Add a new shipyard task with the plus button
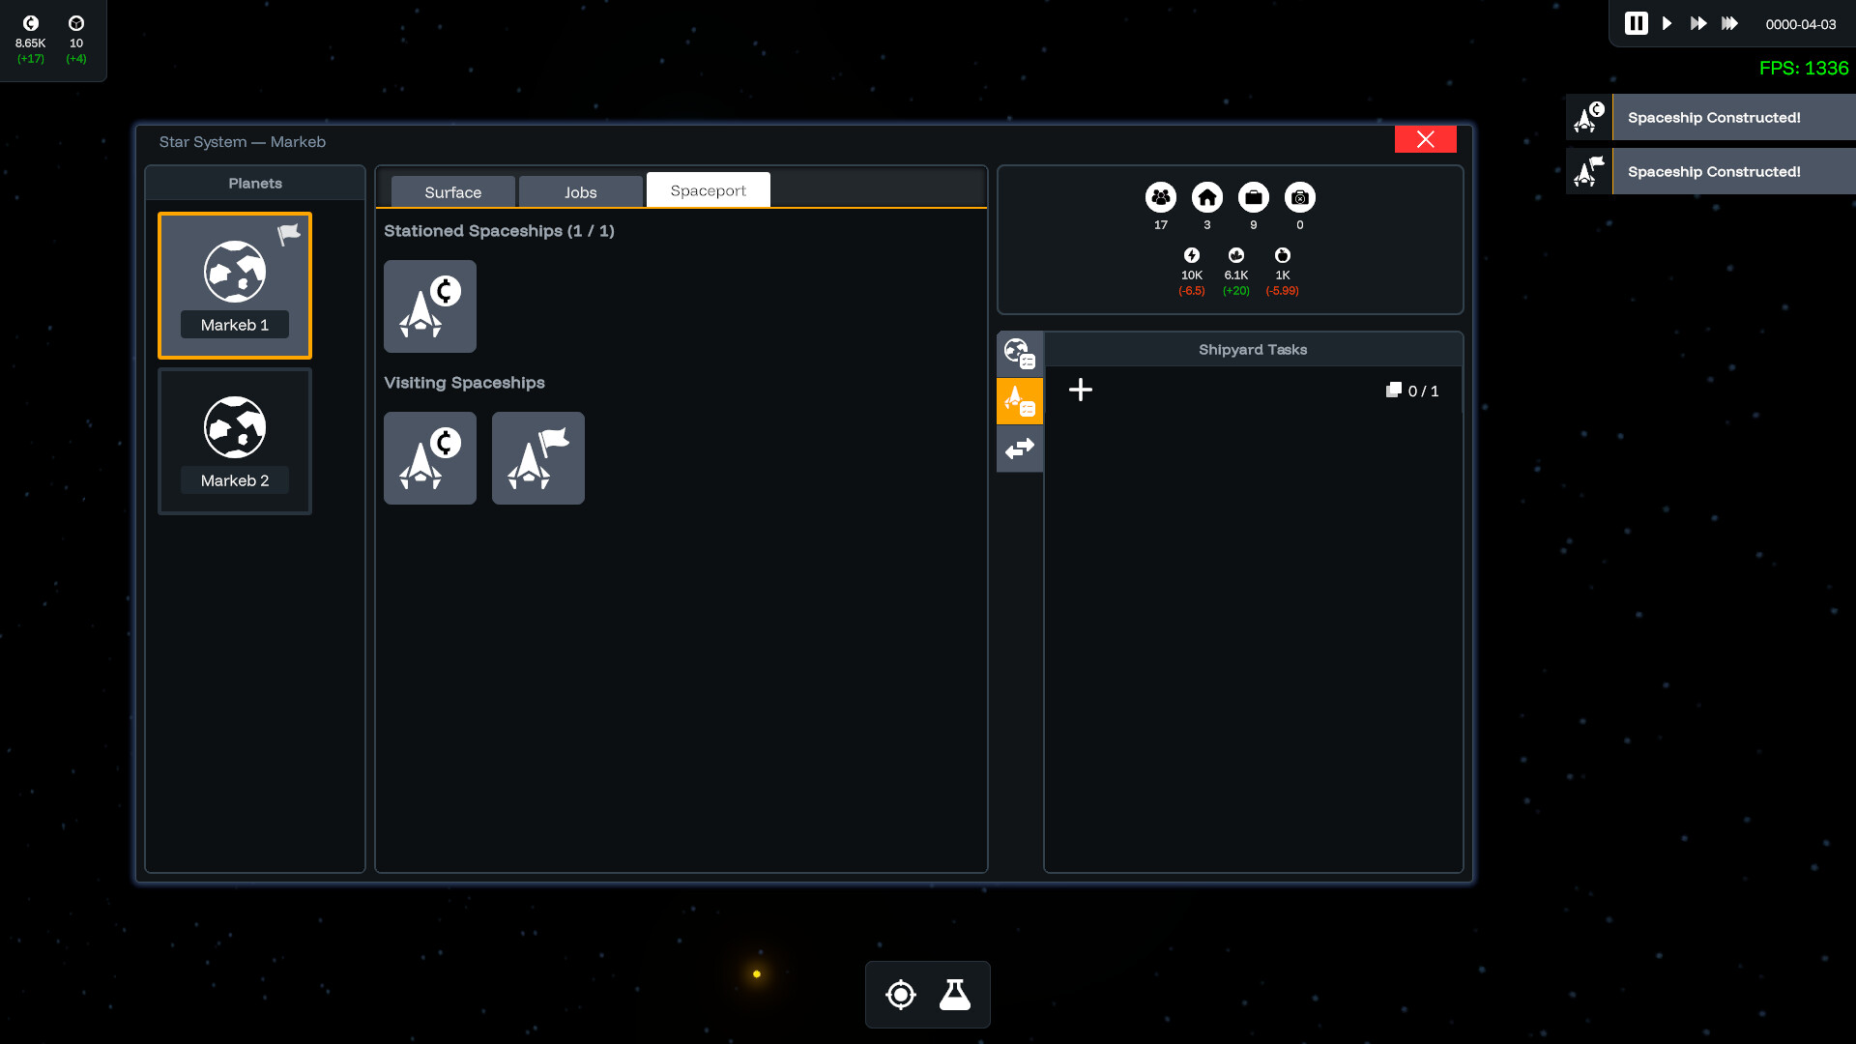Screen dimensions: 1856x1044 pos(1081,390)
